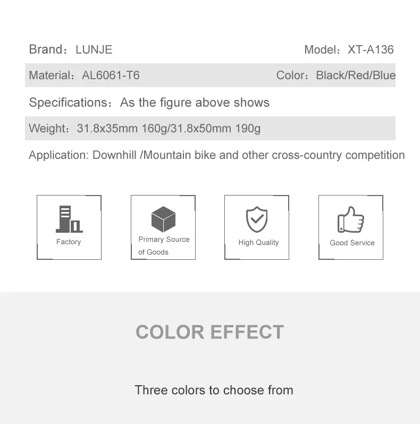Select the "High Quality" caption text

[x=258, y=242]
